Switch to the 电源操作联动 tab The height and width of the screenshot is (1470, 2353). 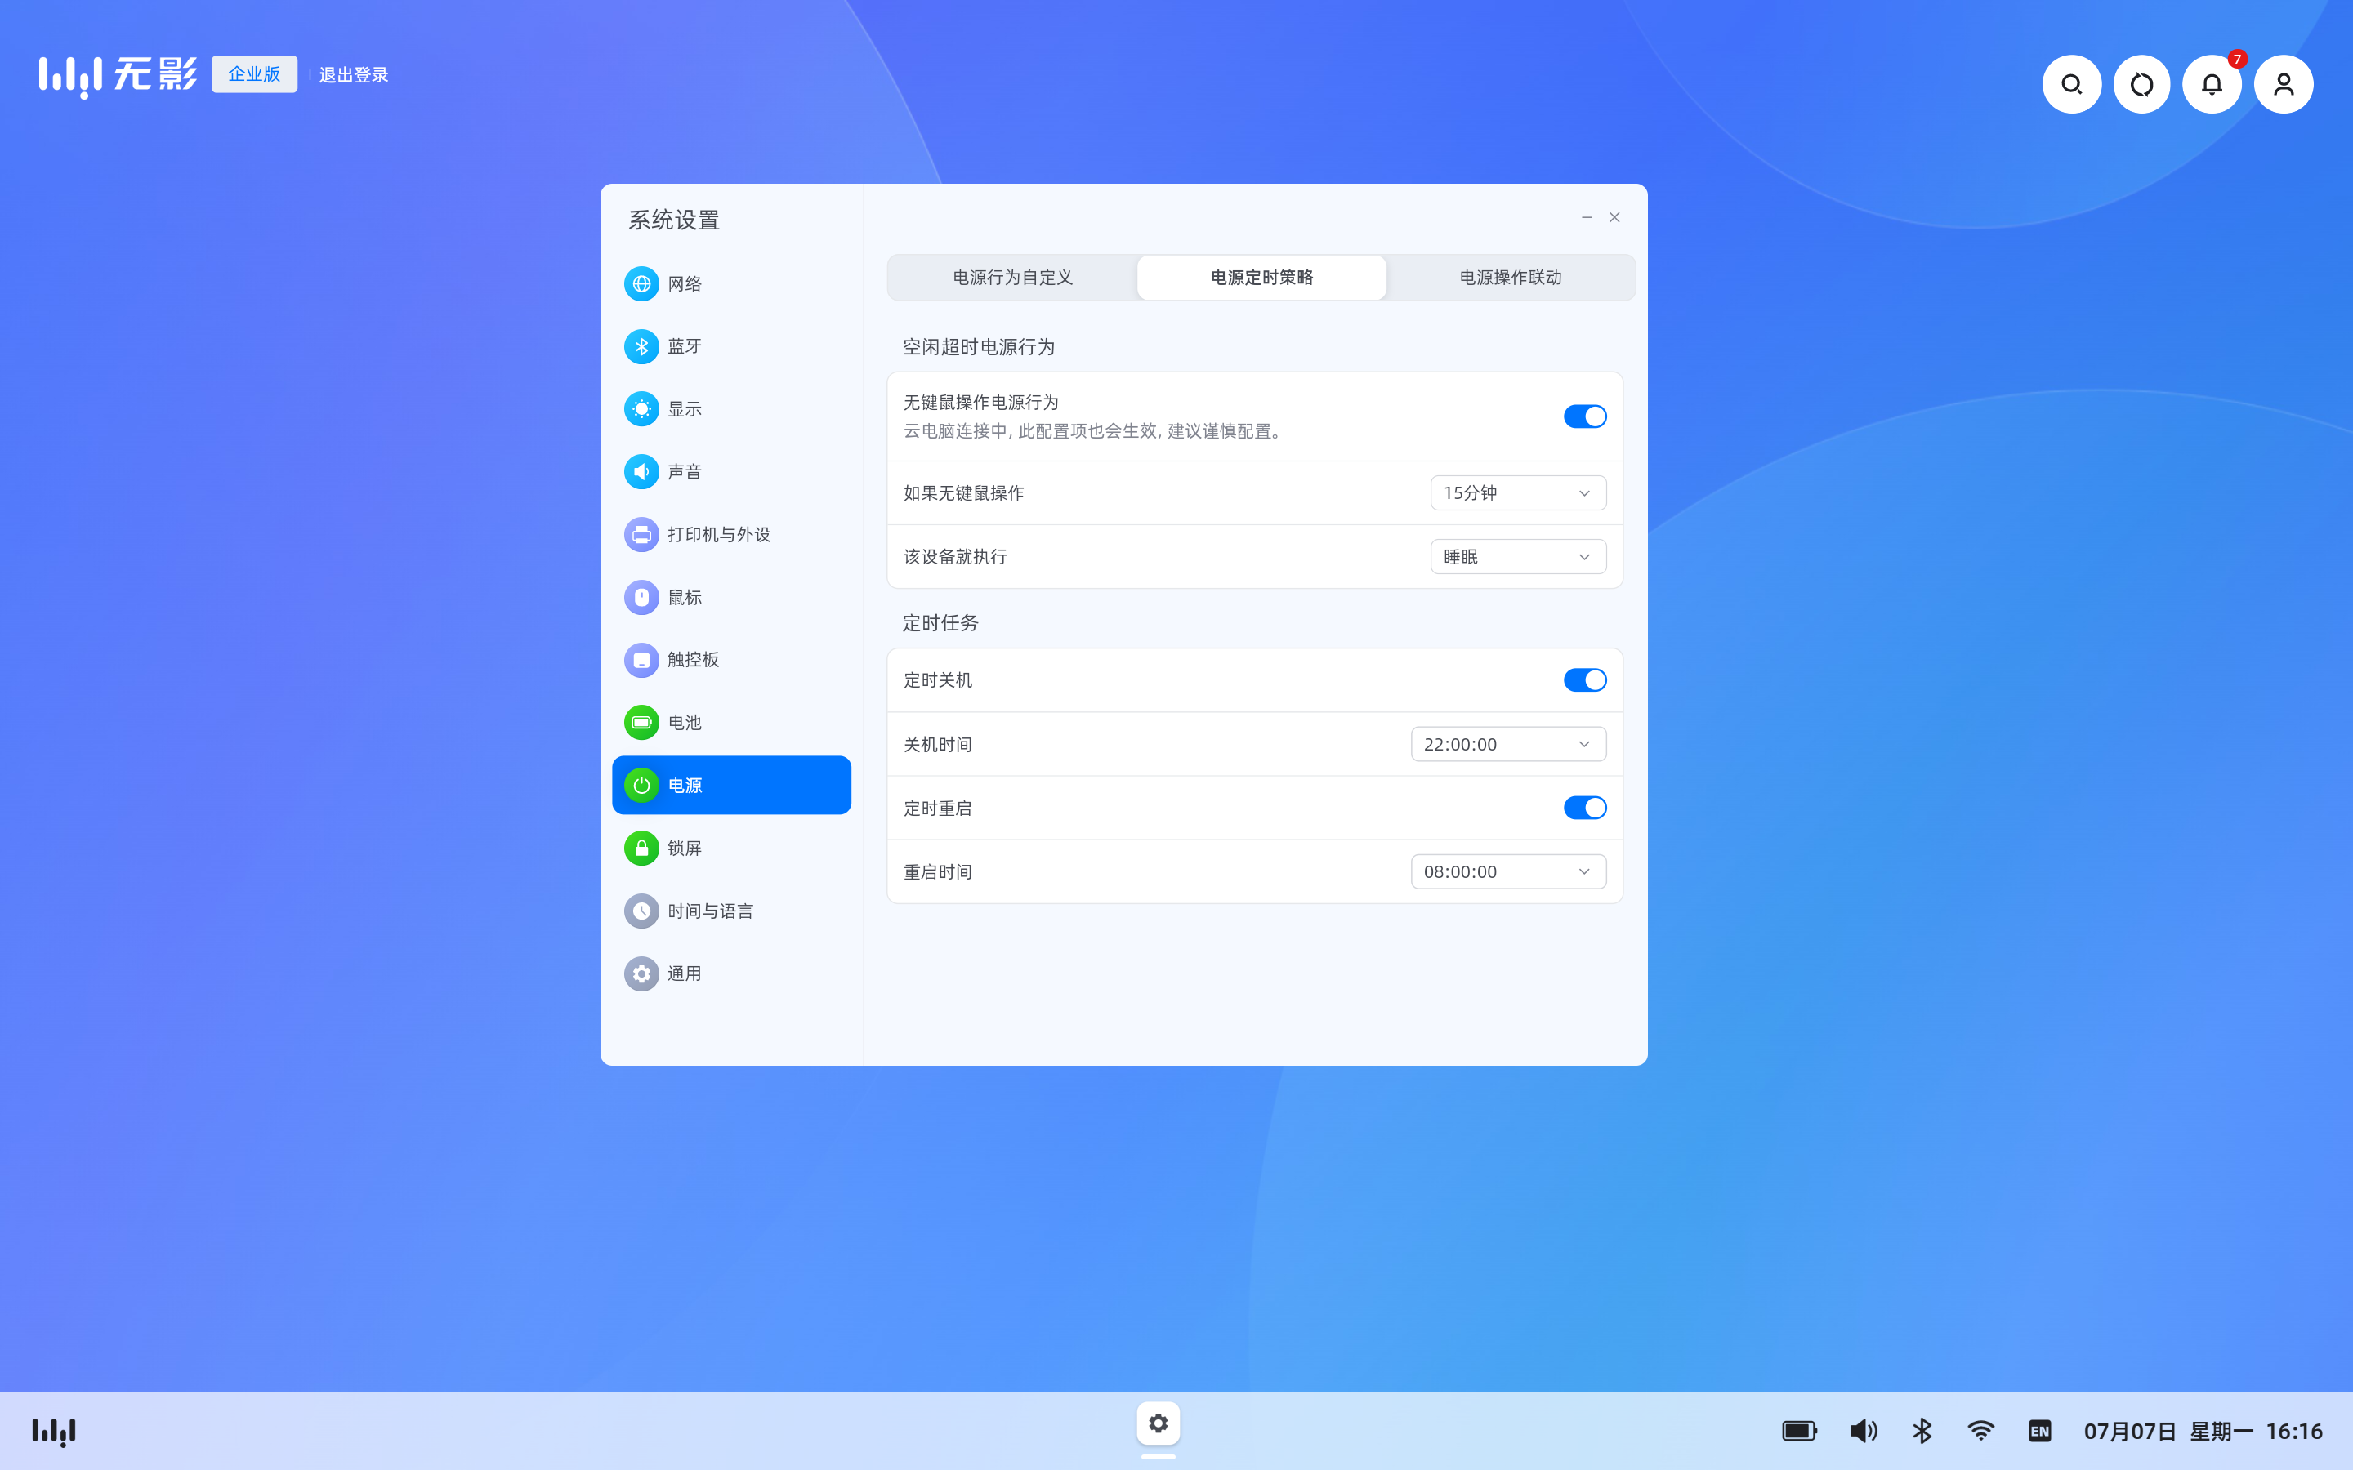[x=1510, y=278]
